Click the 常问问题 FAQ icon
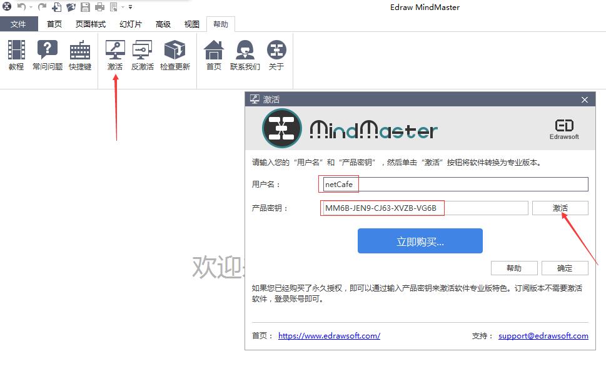 tap(48, 55)
